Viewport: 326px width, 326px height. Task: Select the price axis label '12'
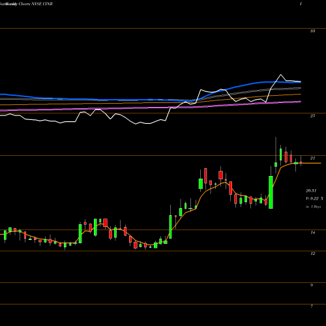pyautogui.click(x=312, y=254)
